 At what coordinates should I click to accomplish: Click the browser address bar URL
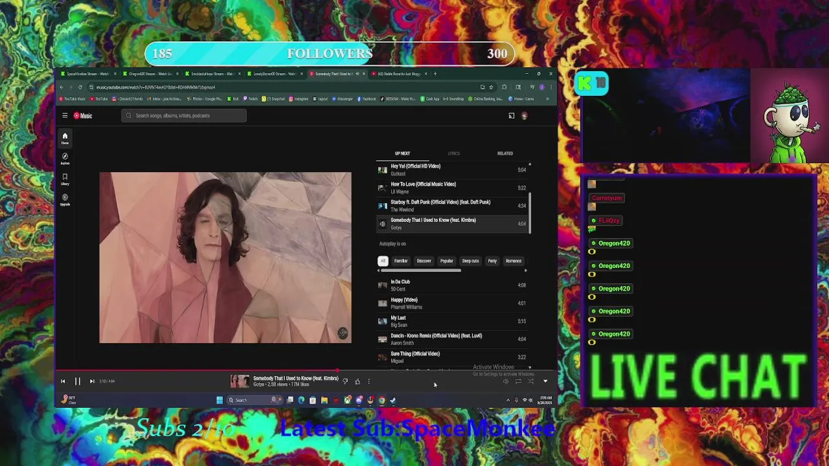pos(155,87)
